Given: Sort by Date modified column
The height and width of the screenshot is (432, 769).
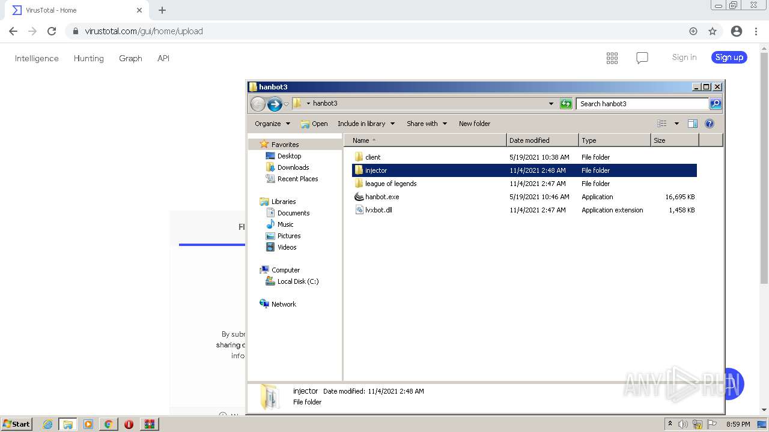Looking at the screenshot, I should 543,140.
